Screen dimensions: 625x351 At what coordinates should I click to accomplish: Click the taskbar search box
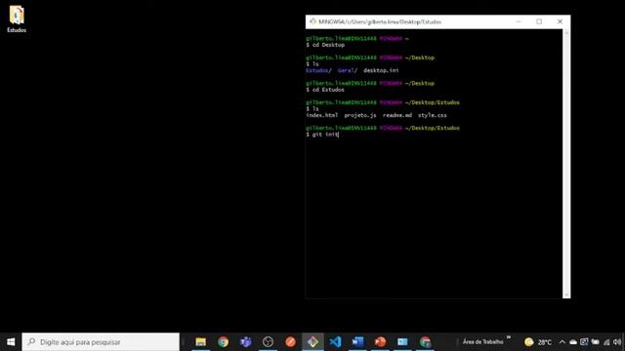tap(101, 342)
